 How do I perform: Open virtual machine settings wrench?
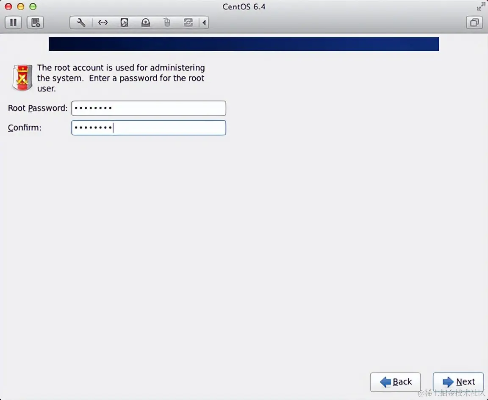pos(81,22)
